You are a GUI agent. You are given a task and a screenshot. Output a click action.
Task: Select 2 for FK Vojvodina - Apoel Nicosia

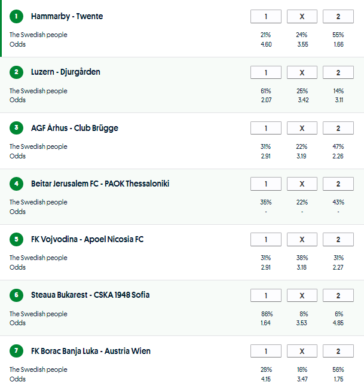tap(338, 239)
